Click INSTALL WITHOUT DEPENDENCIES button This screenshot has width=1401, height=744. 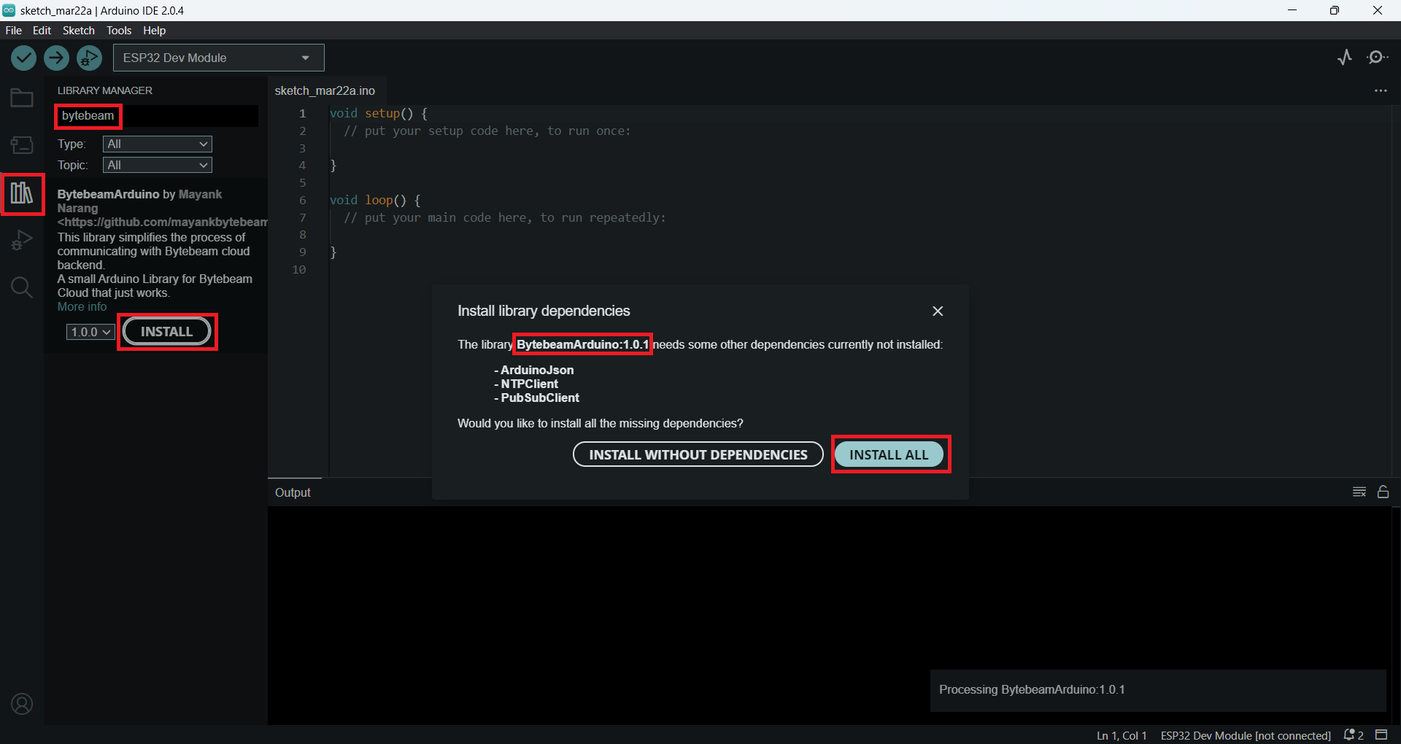pos(698,454)
